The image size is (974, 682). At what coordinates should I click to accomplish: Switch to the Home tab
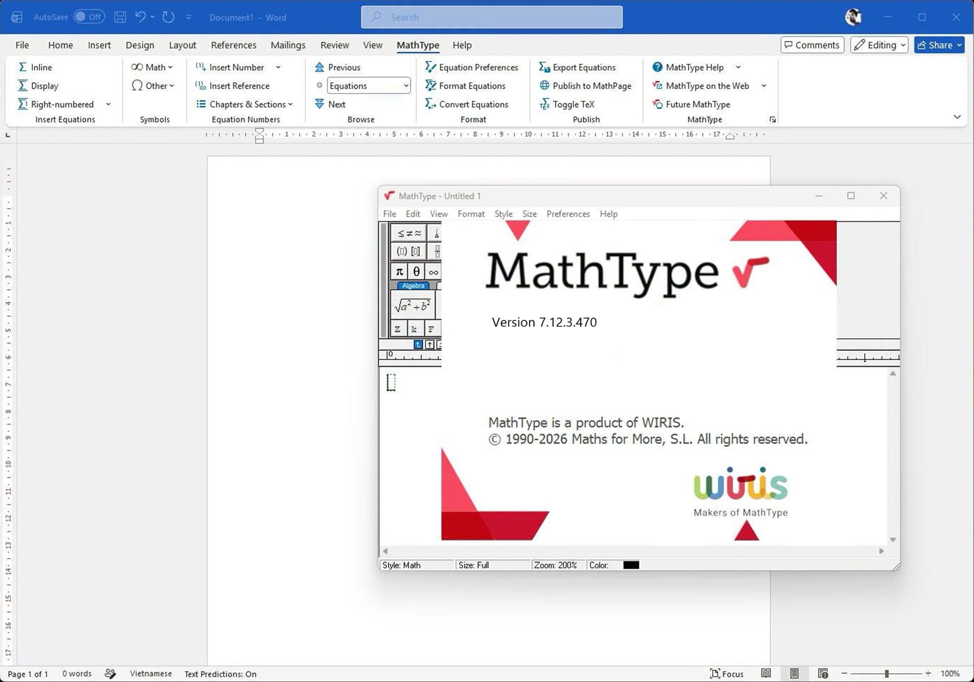point(61,45)
